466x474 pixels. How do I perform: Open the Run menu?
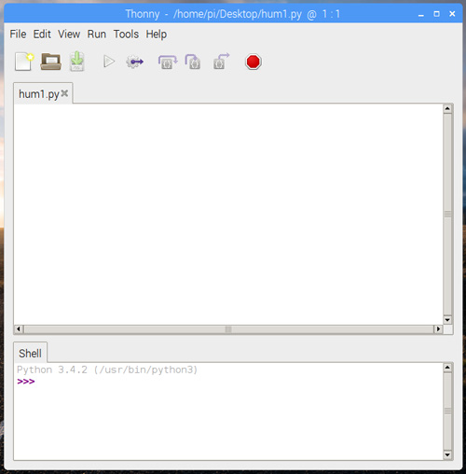coord(97,34)
